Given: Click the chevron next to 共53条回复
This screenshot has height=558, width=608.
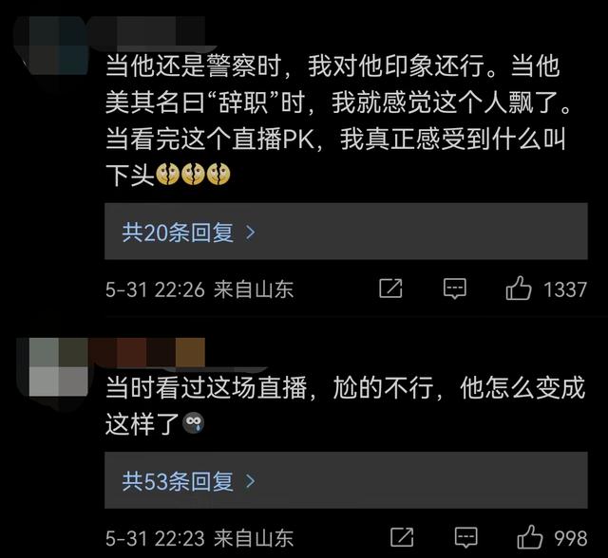Looking at the screenshot, I should tap(251, 481).
